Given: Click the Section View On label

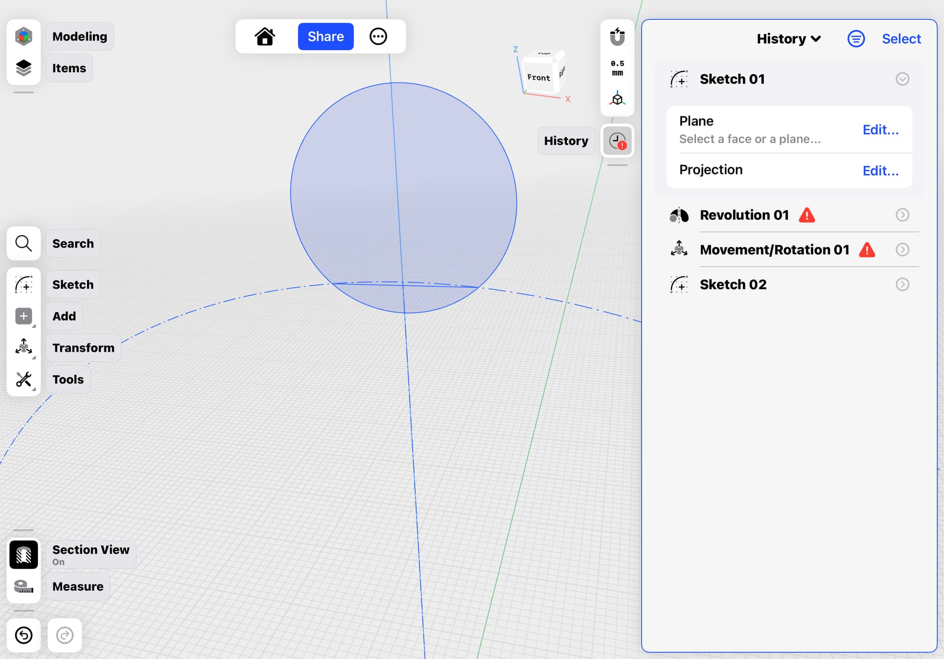Looking at the screenshot, I should click(91, 555).
